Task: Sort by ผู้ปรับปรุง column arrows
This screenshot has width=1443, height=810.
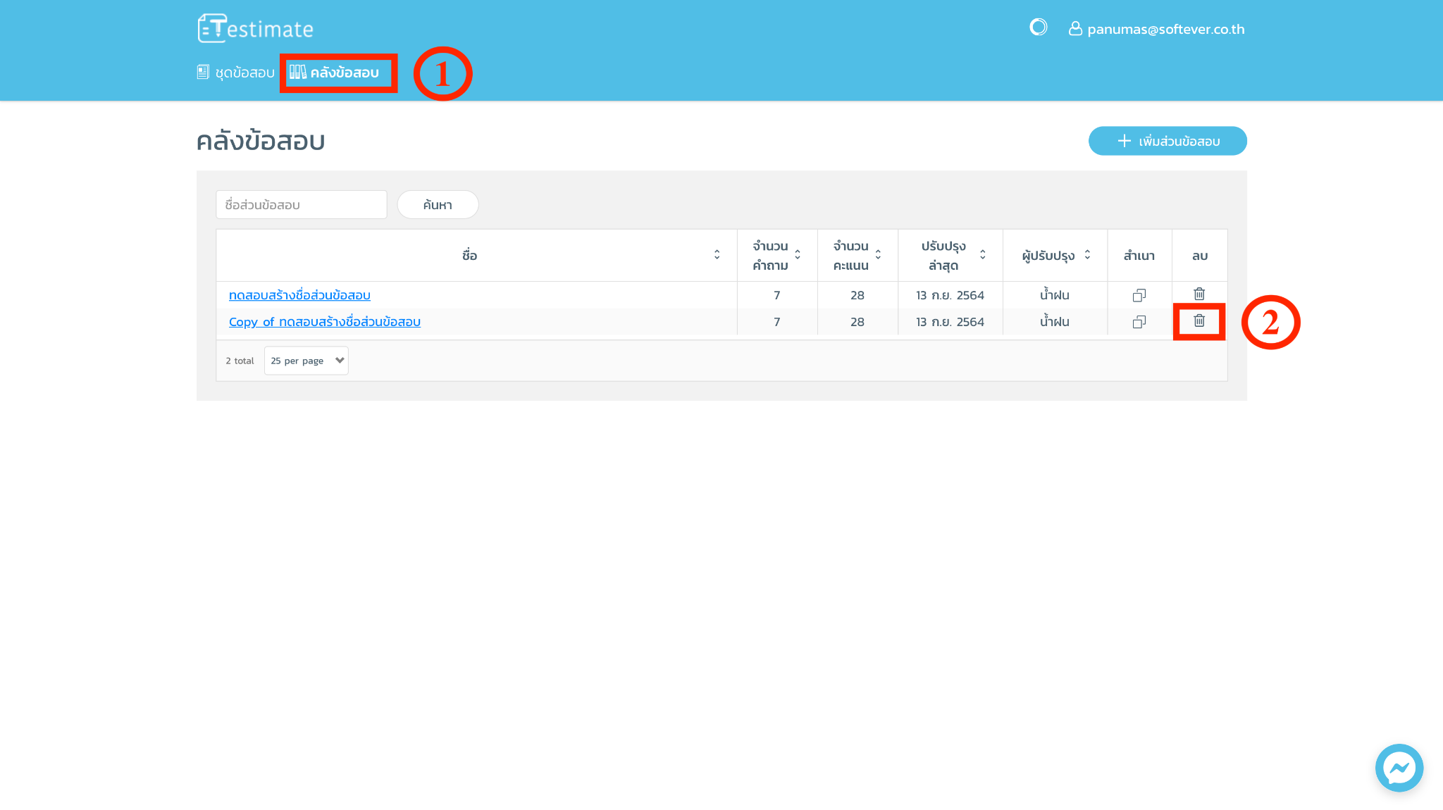Action: click(x=1087, y=255)
